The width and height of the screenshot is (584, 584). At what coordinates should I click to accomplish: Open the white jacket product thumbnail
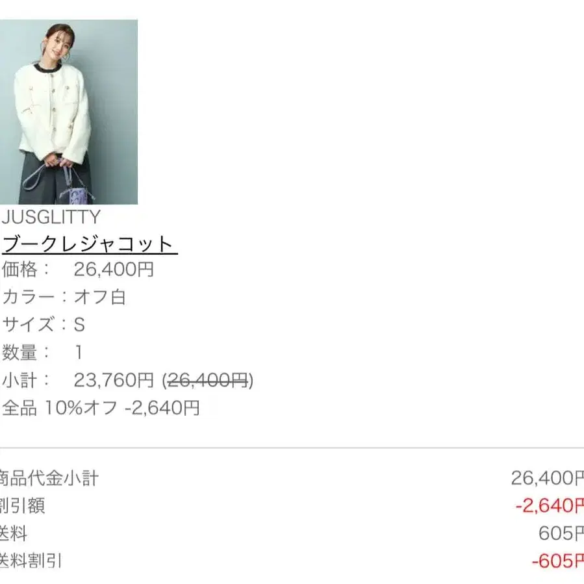pos(68,112)
